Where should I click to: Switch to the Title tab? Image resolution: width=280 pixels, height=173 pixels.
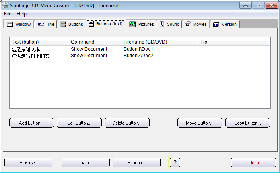(x=46, y=24)
